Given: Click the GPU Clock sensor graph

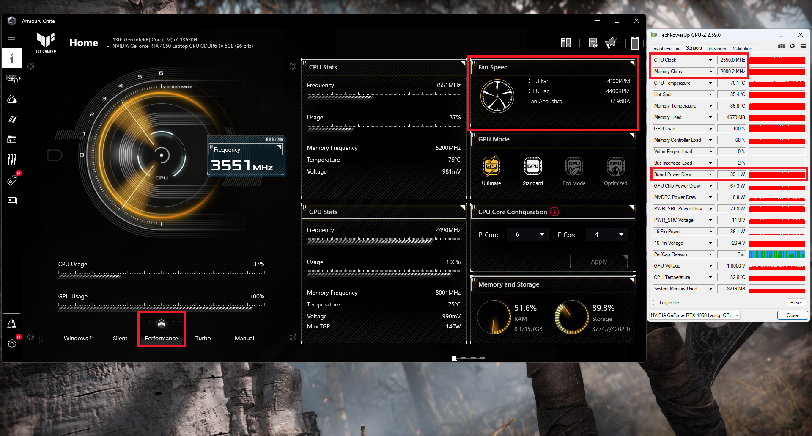Looking at the screenshot, I should 777,60.
